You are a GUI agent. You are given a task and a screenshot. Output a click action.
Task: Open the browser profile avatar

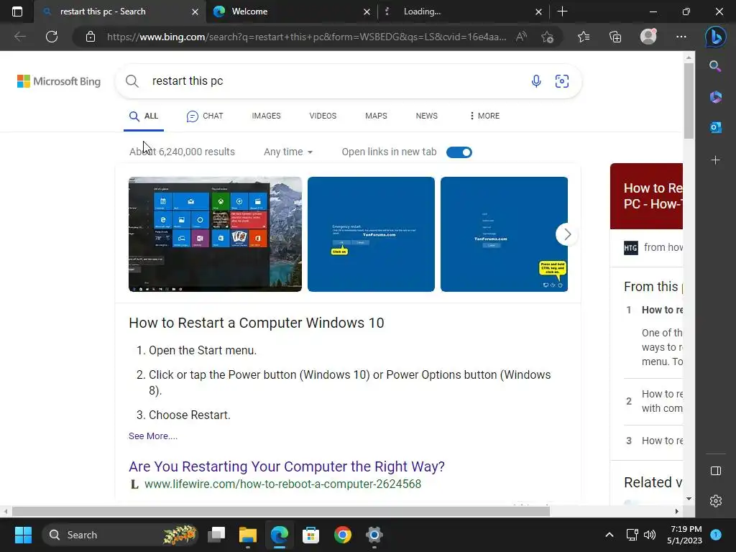click(648, 37)
